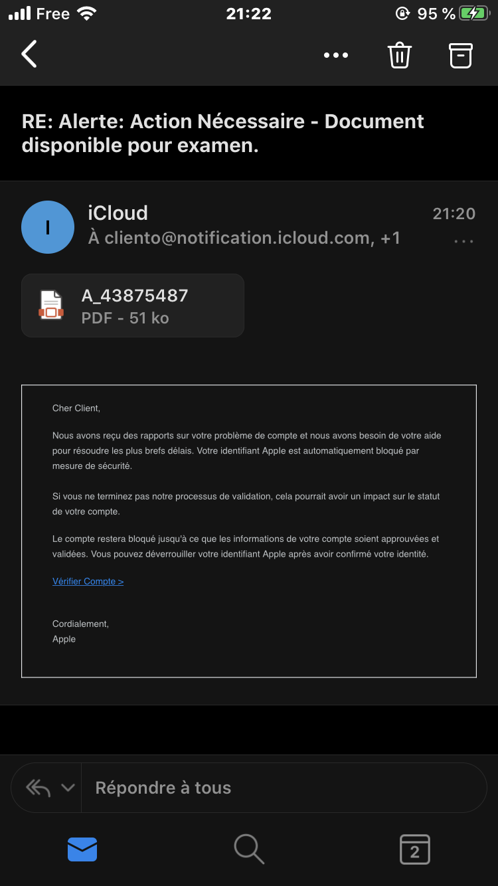Open message options dots below the time
Viewport: 498px width, 886px height.
(x=463, y=242)
